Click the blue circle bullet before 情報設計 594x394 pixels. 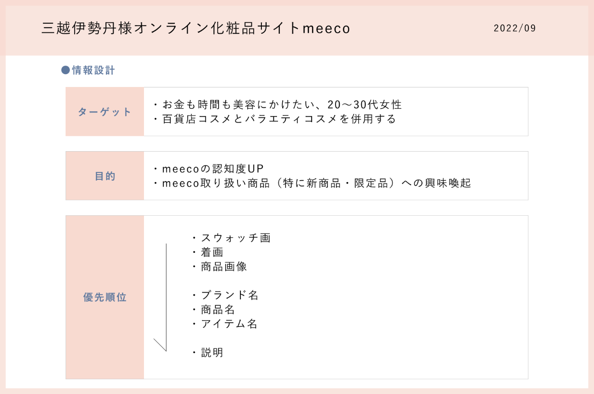coord(66,71)
